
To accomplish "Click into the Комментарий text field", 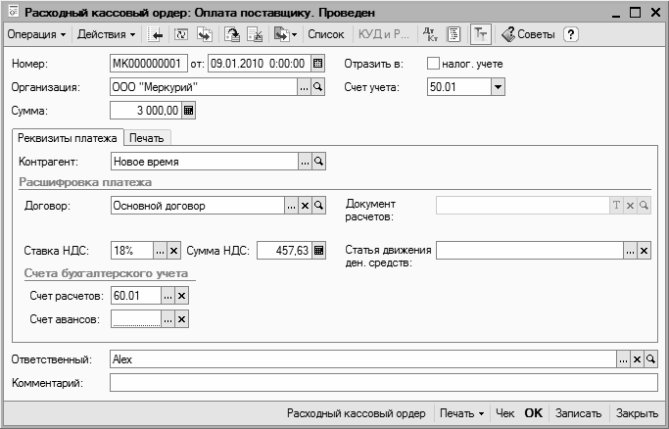I will (x=382, y=383).
